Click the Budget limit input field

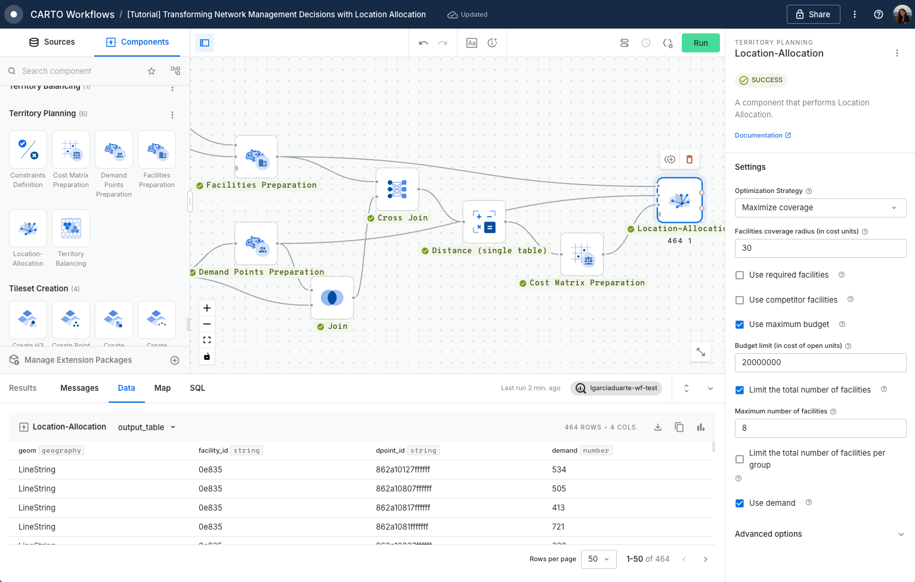(820, 363)
